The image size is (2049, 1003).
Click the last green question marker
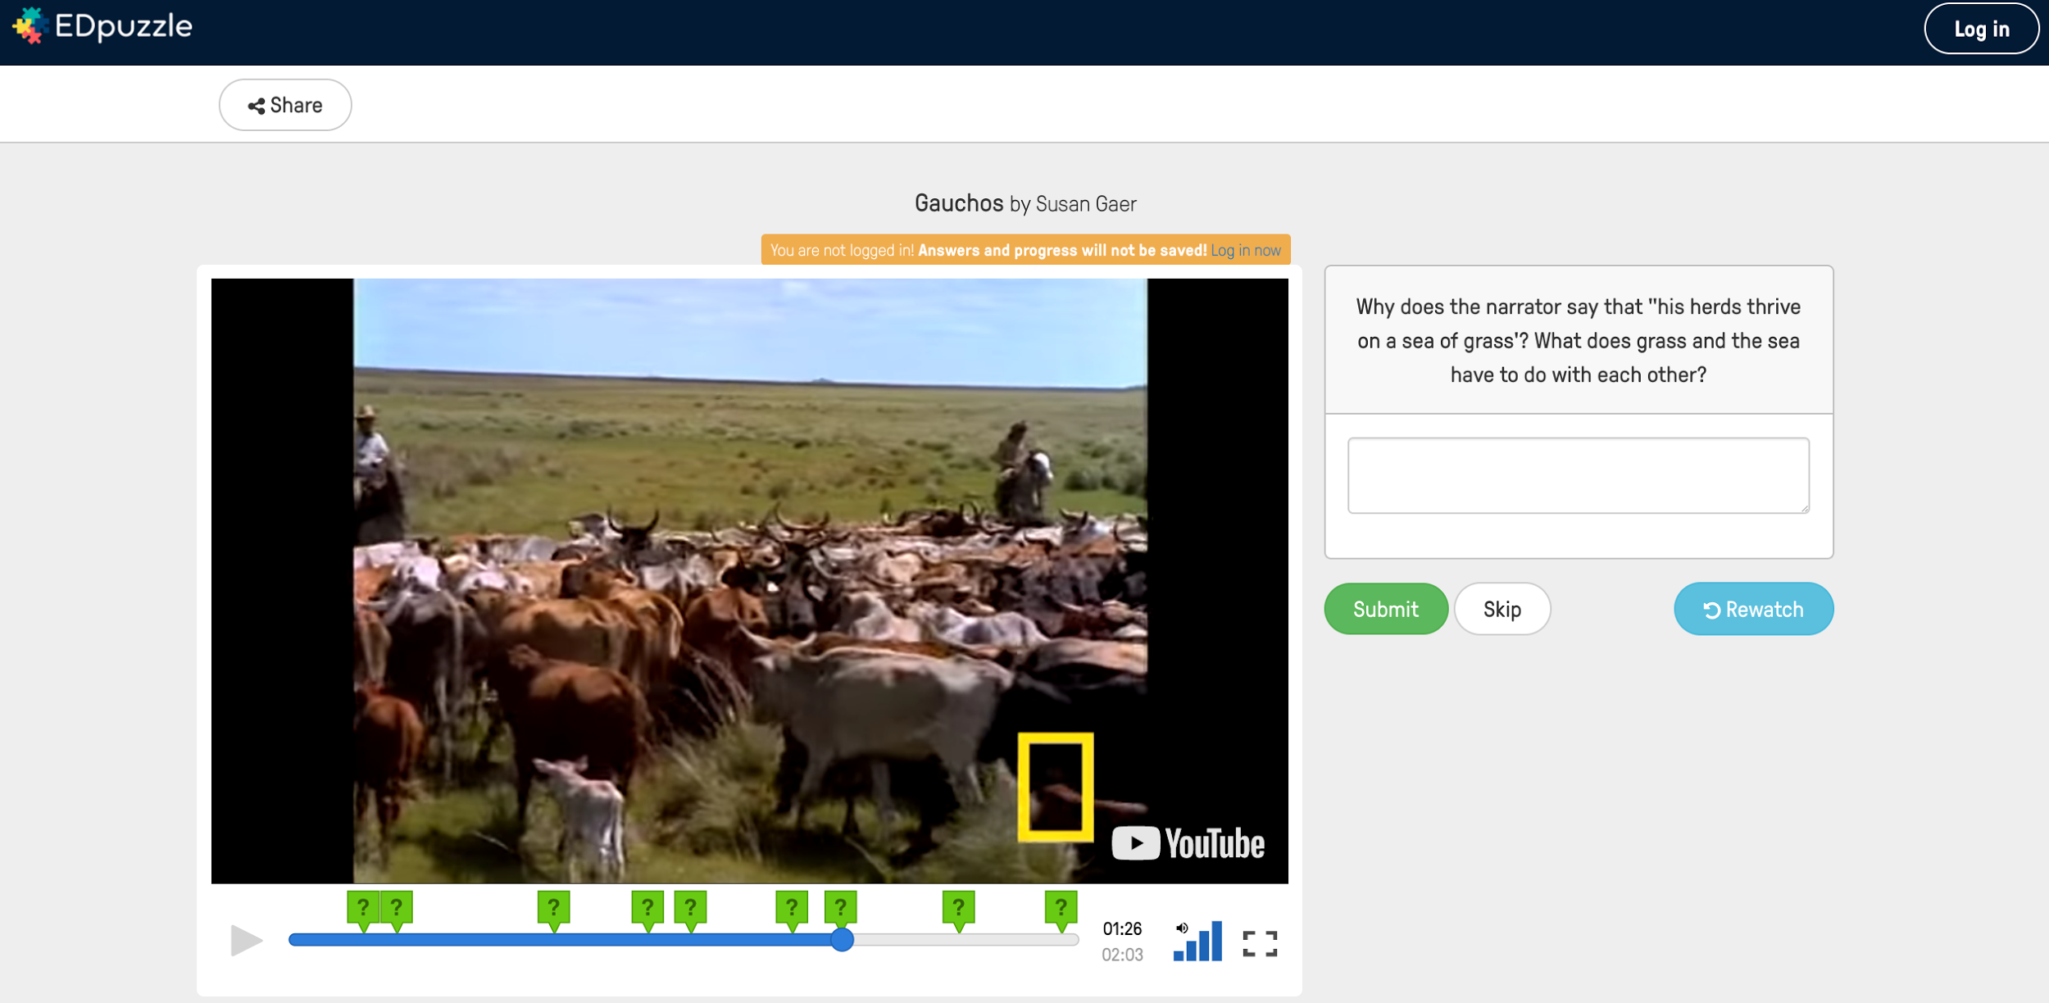(x=1061, y=908)
